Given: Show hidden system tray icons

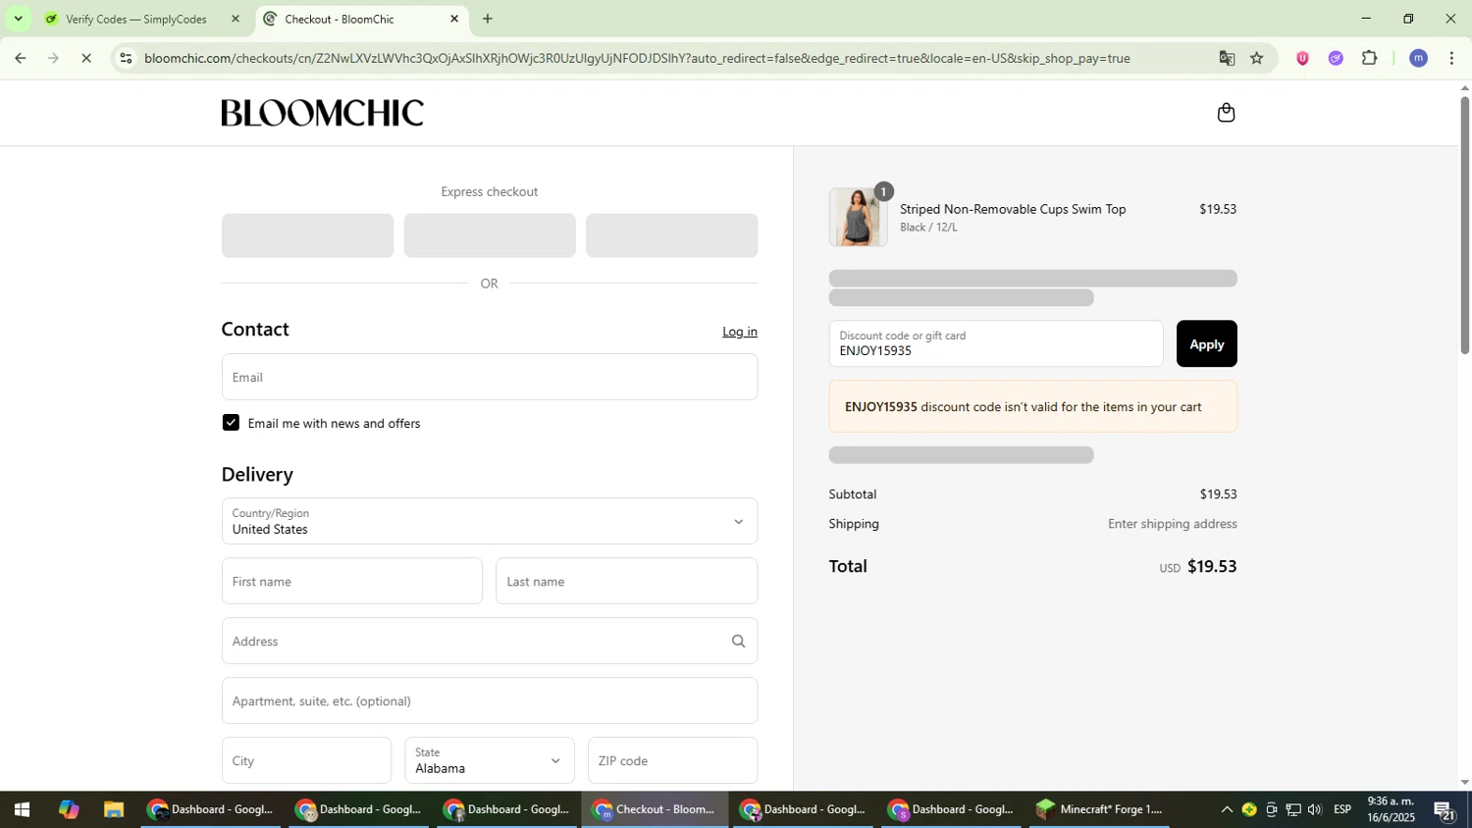Looking at the screenshot, I should pyautogui.click(x=1227, y=810).
